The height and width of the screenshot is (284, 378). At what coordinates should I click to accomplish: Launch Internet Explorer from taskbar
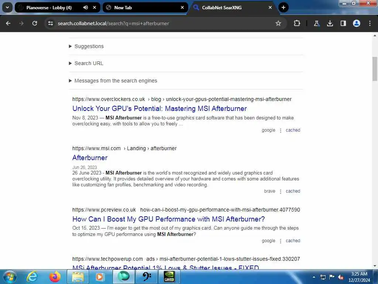click(x=32, y=277)
